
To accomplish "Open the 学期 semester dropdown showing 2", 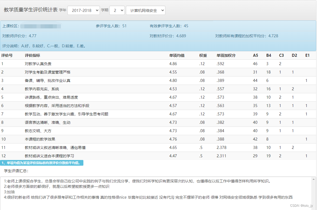I will click(117, 10).
